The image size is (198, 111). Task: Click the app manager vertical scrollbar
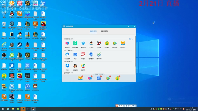pyautogui.click(x=135, y=52)
